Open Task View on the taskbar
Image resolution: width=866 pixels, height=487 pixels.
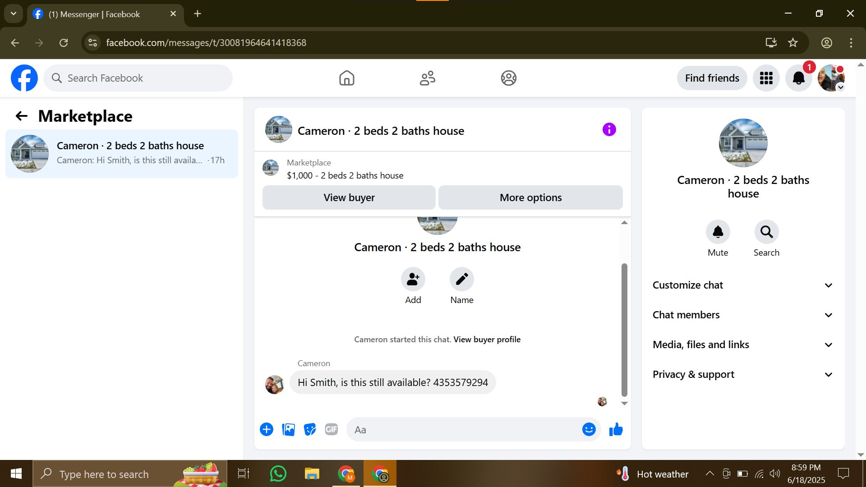tap(244, 474)
